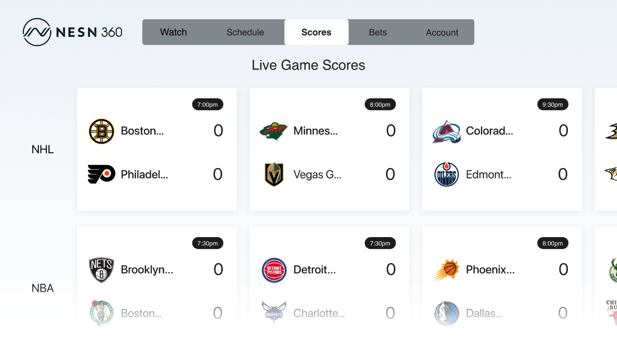617x347 pixels.
Task: Click the Edmonton Oilers logo
Action: point(447,174)
